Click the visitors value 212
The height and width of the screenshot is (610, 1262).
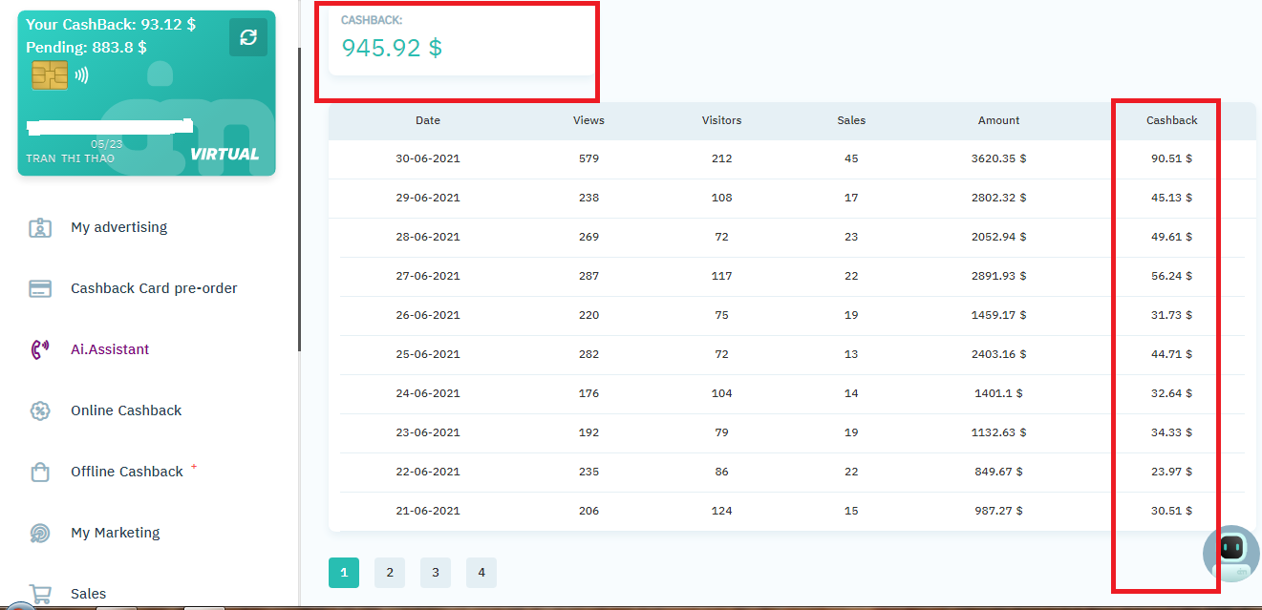click(x=721, y=158)
